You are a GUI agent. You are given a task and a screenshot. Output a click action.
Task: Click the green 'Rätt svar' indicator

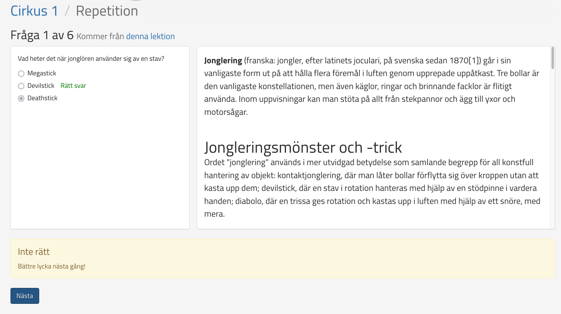[x=73, y=86]
